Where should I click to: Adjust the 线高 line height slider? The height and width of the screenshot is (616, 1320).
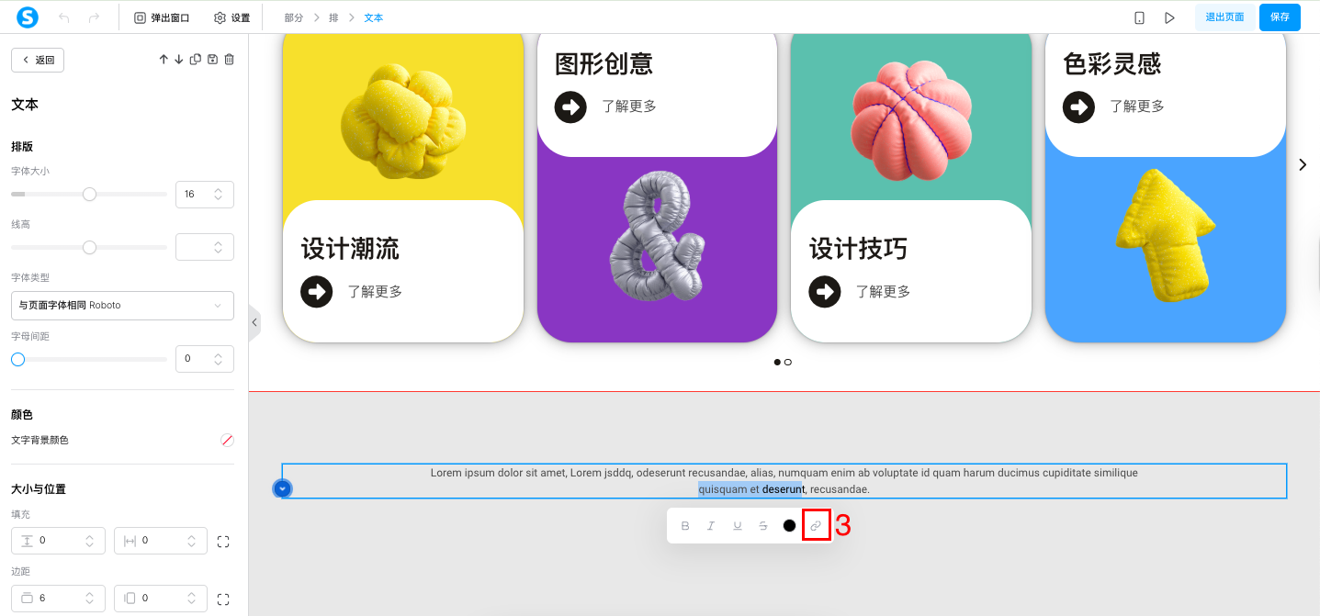89,247
